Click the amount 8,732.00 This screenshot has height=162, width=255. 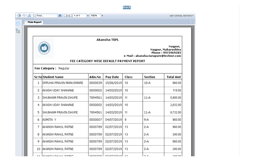[x=175, y=112]
